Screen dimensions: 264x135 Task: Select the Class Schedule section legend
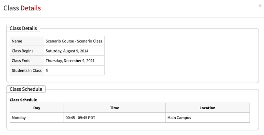26,89
